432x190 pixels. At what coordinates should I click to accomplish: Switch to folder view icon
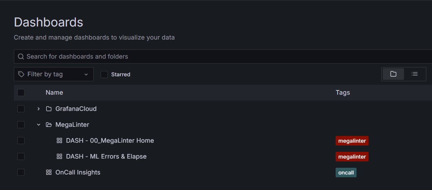point(393,74)
